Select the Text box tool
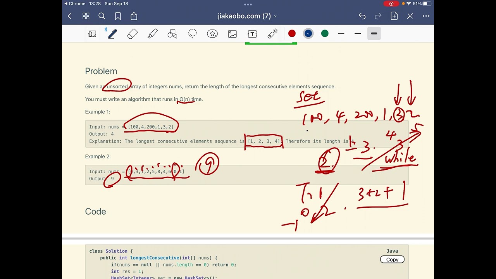Screen dimensions: 496x279 (252, 34)
